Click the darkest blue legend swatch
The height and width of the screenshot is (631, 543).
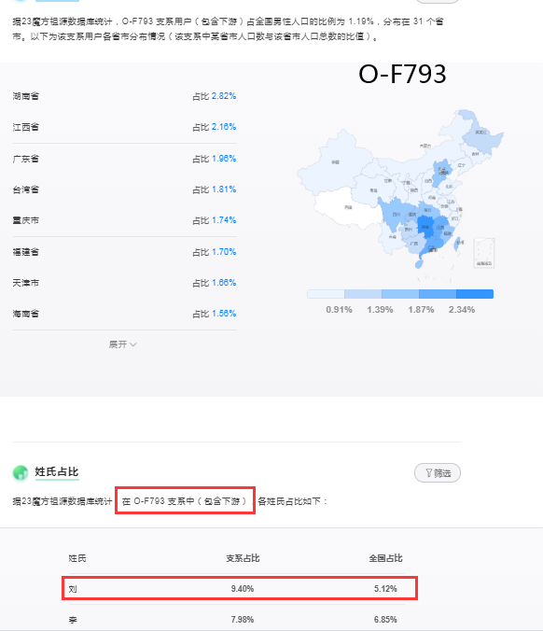(475, 294)
